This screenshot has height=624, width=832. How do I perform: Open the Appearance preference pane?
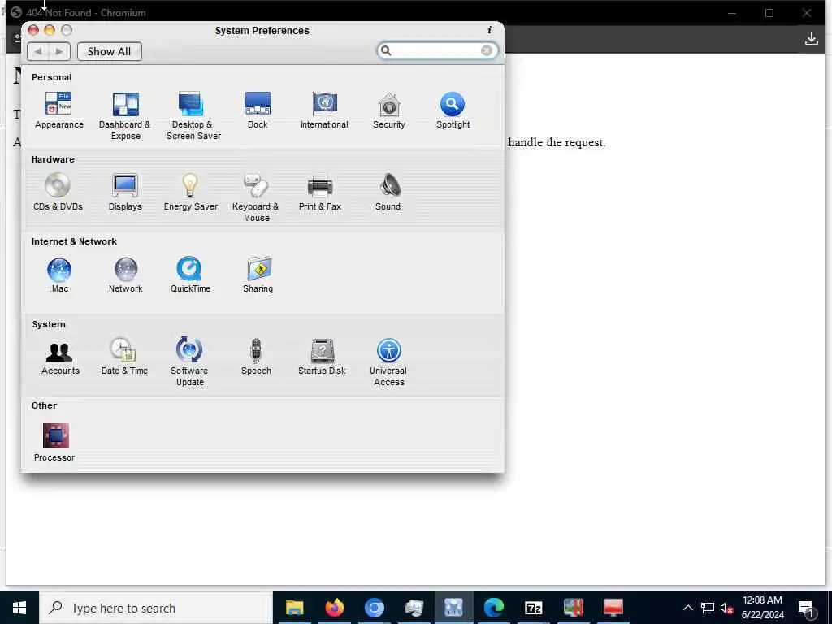click(58, 110)
